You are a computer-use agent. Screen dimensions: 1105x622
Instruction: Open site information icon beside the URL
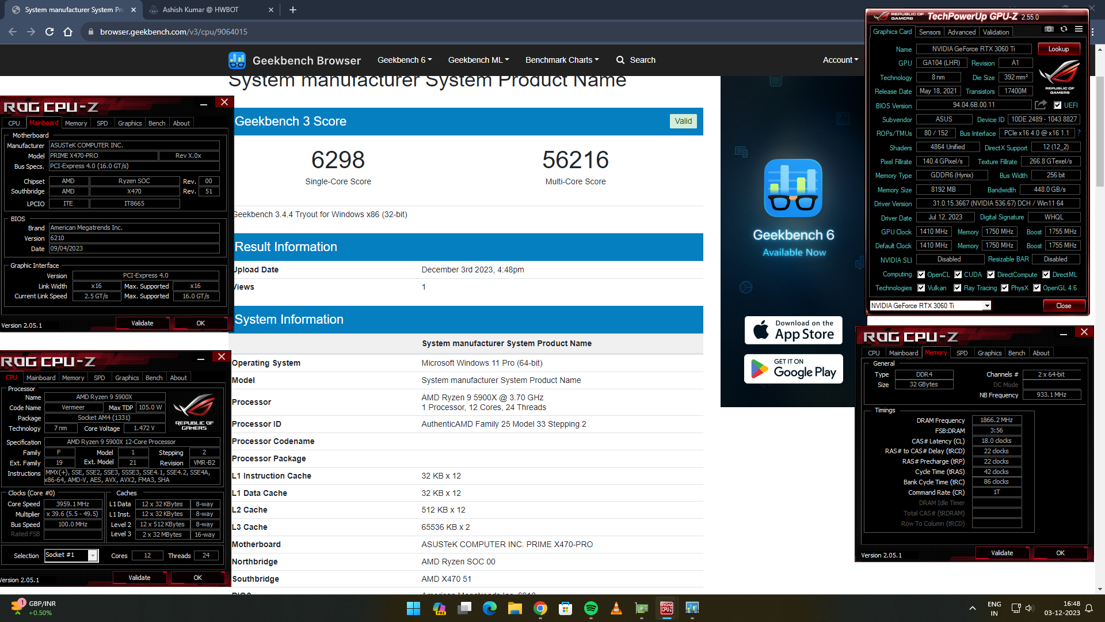90,32
